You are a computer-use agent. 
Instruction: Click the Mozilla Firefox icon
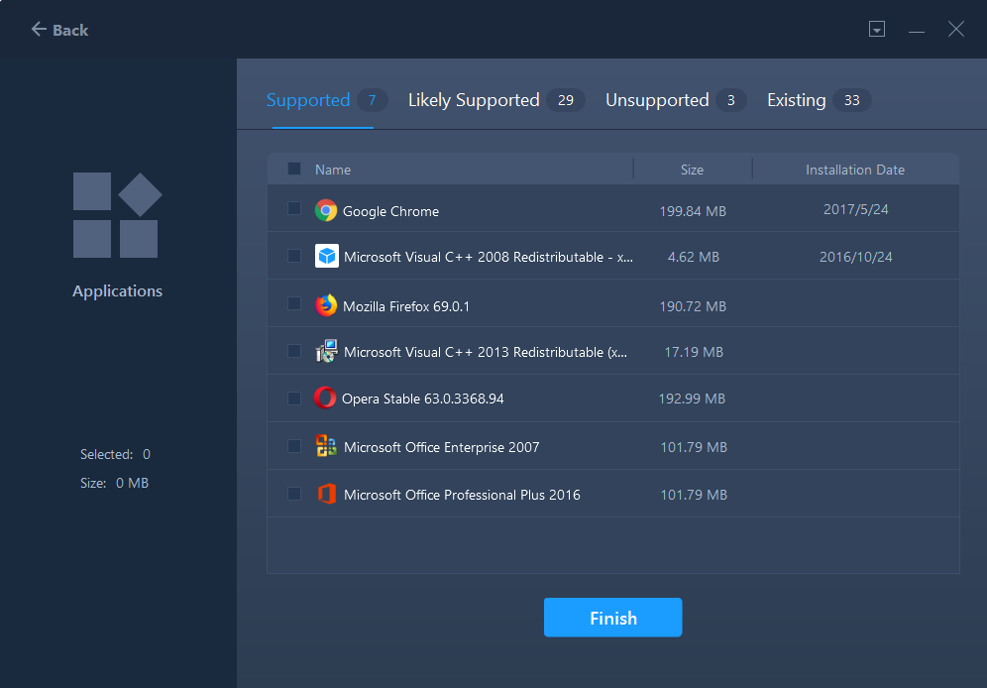[x=326, y=305]
